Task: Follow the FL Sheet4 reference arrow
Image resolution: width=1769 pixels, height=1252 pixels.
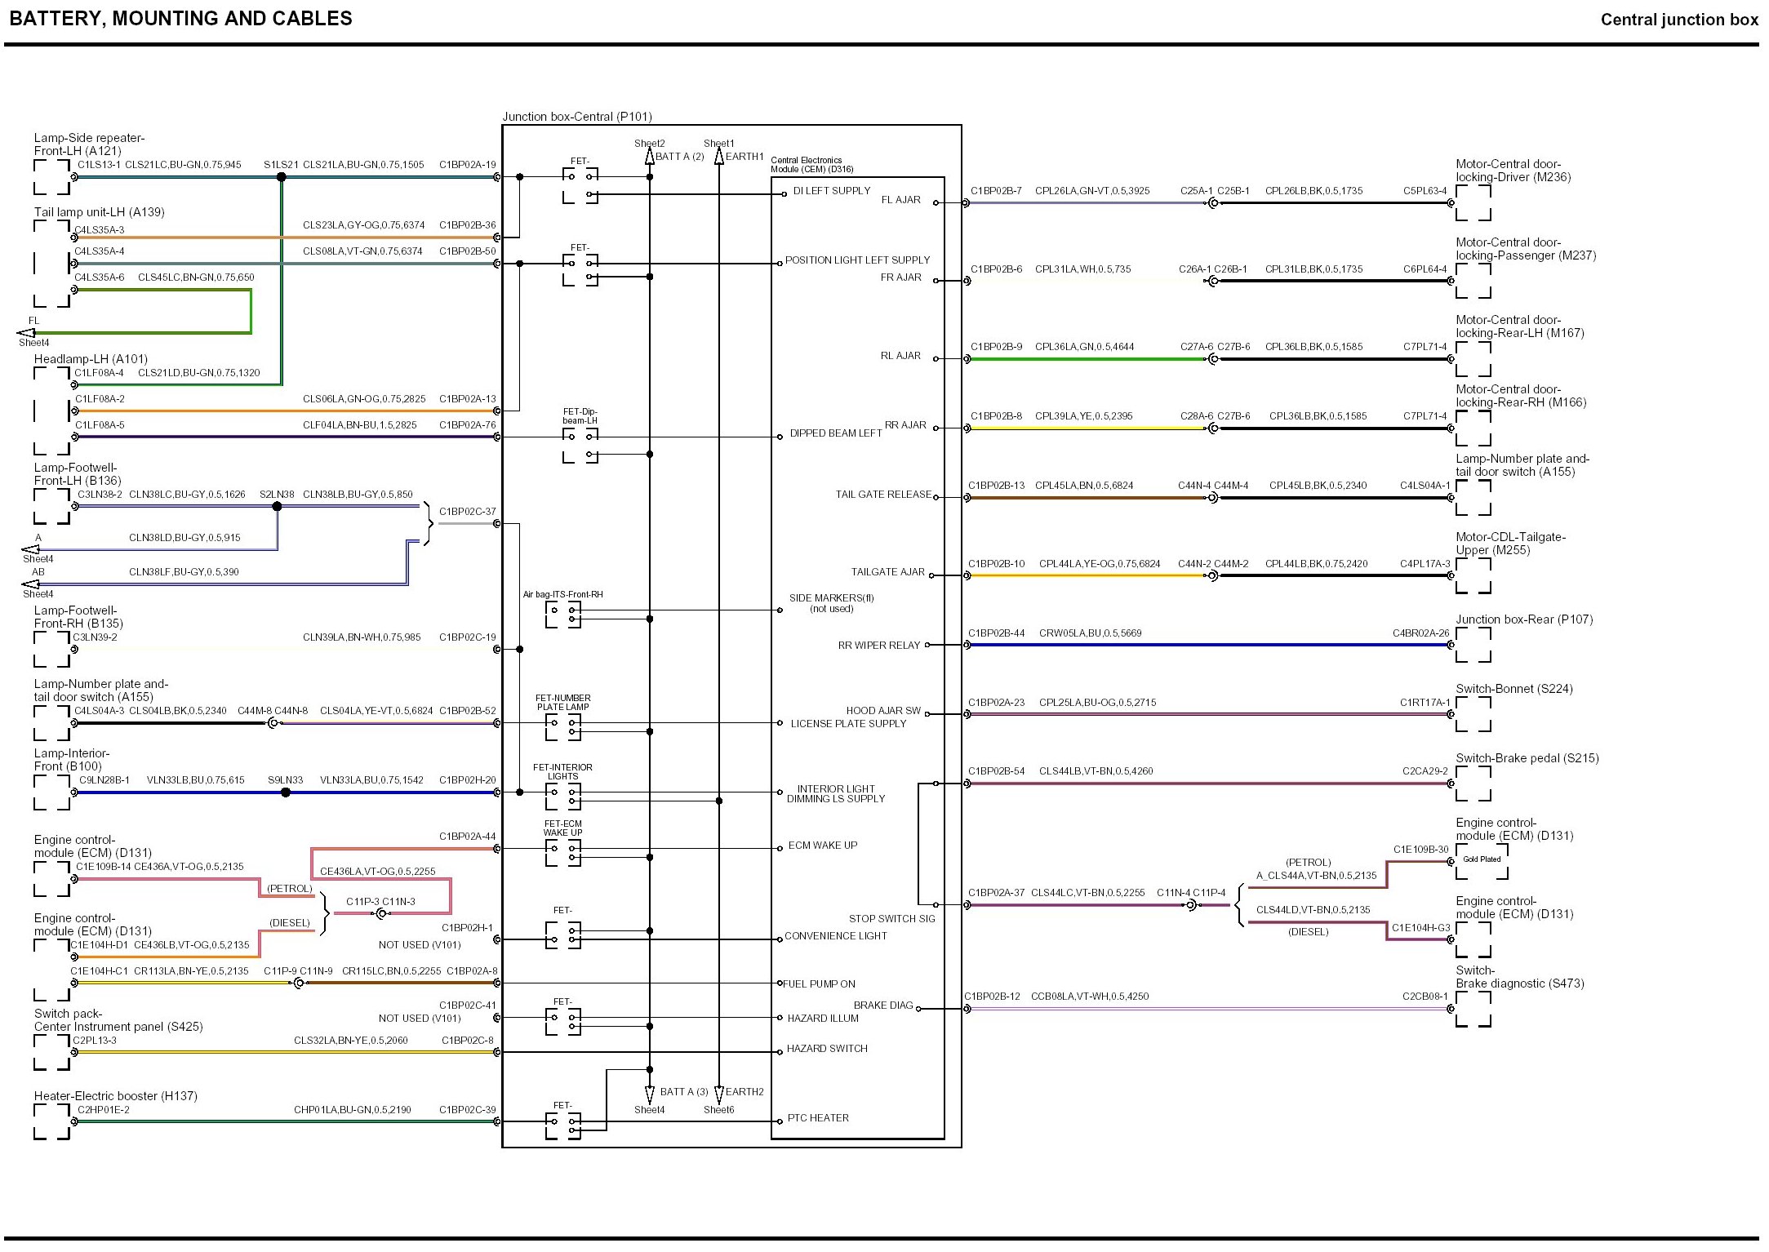Action: (x=27, y=333)
